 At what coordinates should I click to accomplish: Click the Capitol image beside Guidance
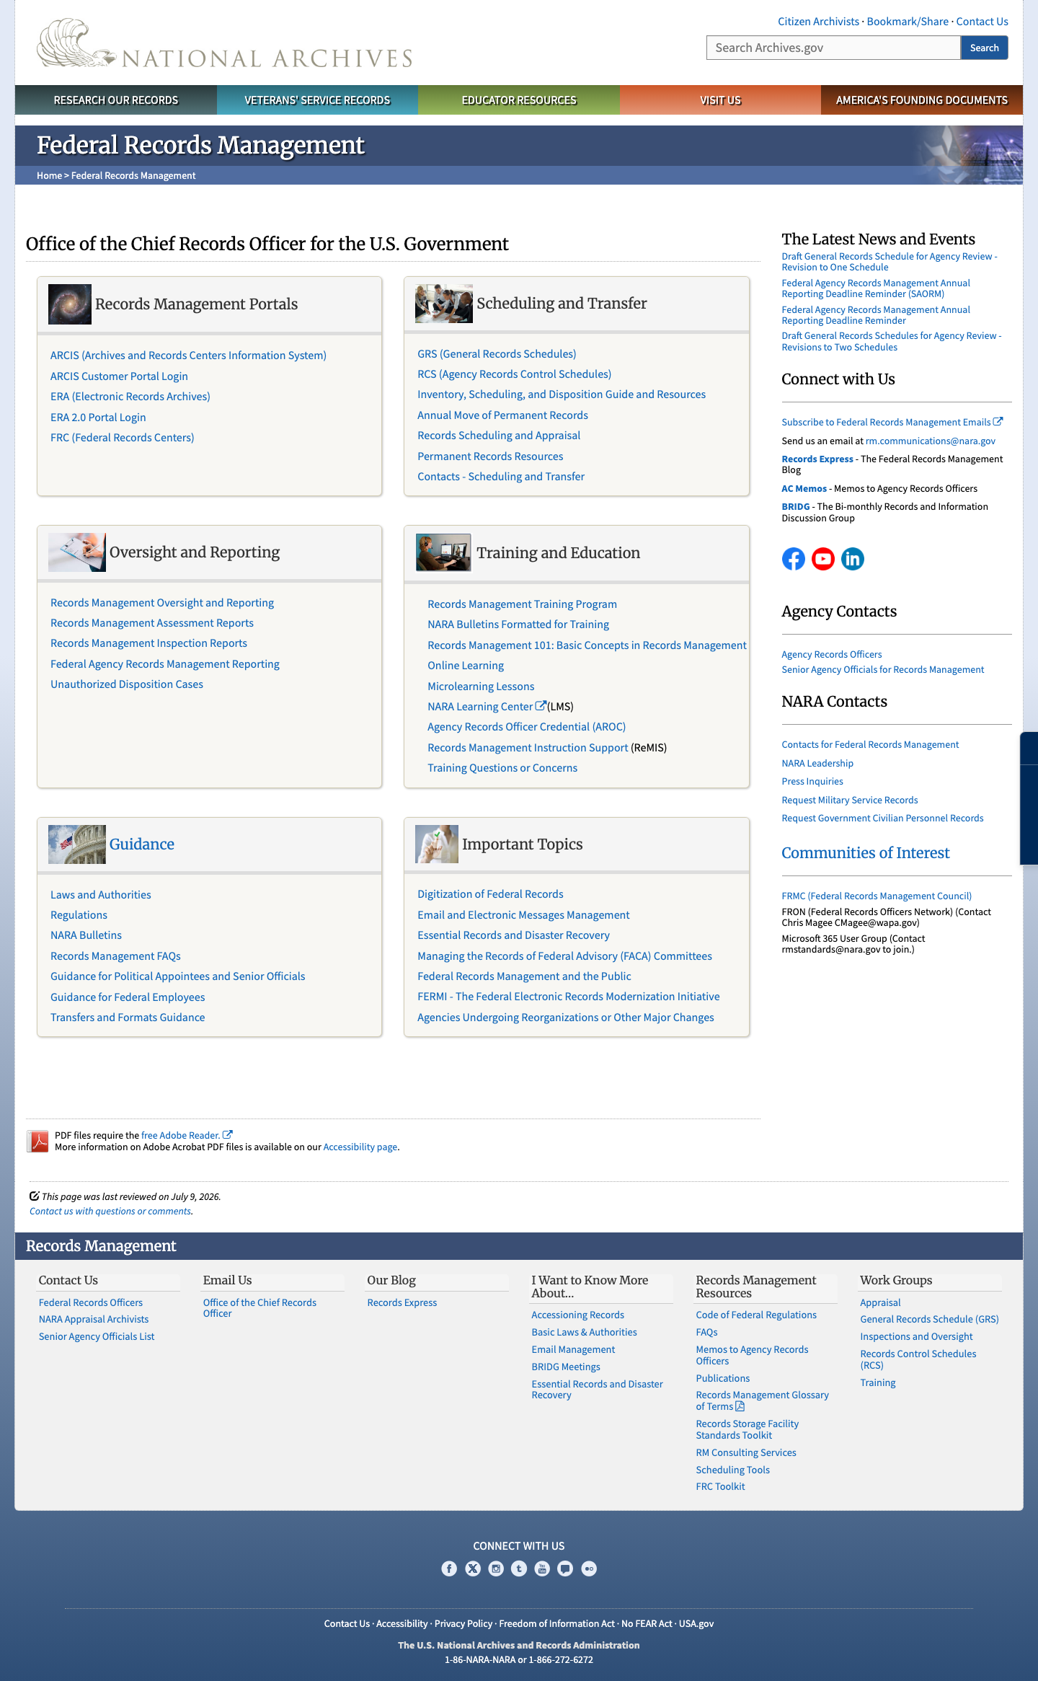77,844
